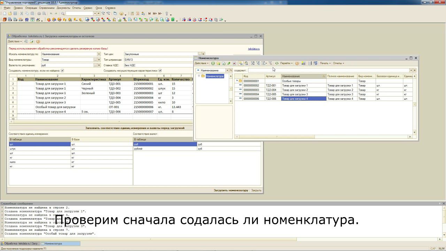
Task: Click the Undo arrow icon in main toolbar
Action: pyautogui.click(x=51, y=14)
